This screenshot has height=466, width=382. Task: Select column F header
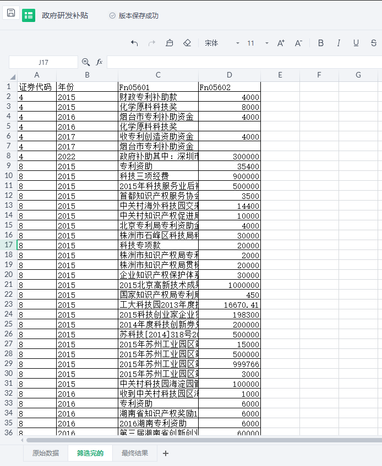(x=319, y=75)
